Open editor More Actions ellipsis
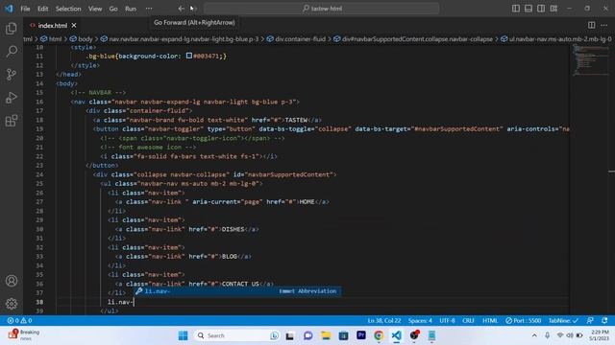The height and width of the screenshot is (345, 615). (604, 25)
